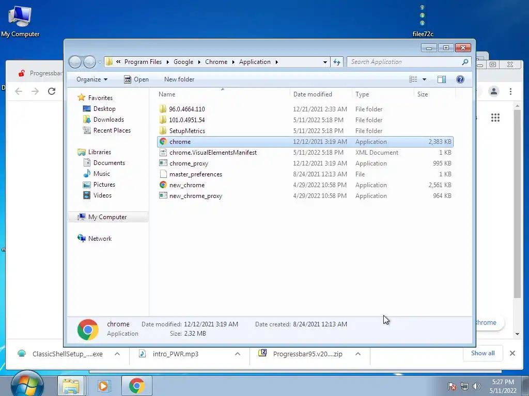Open the 96.0.4664.110 folder

tap(305, 109)
